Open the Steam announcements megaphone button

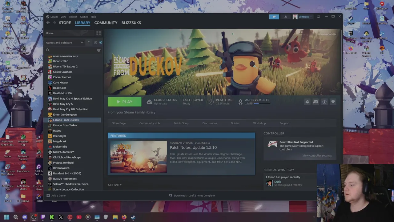[x=274, y=17]
